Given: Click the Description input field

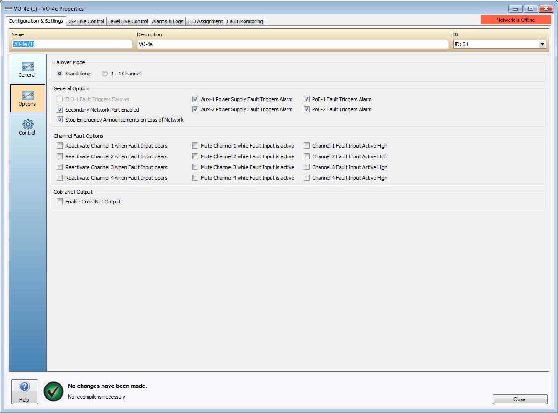Looking at the screenshot, I should (293, 44).
